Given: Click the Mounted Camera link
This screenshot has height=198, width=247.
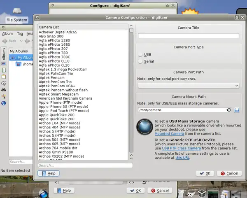Looking at the screenshot, I should point(168,134).
